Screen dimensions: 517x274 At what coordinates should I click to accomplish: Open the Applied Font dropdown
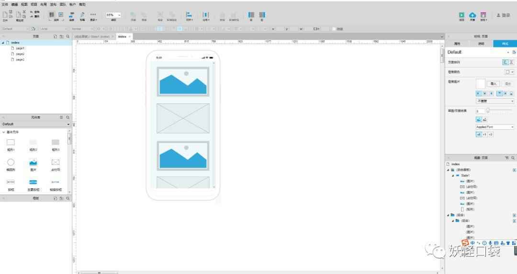click(495, 127)
